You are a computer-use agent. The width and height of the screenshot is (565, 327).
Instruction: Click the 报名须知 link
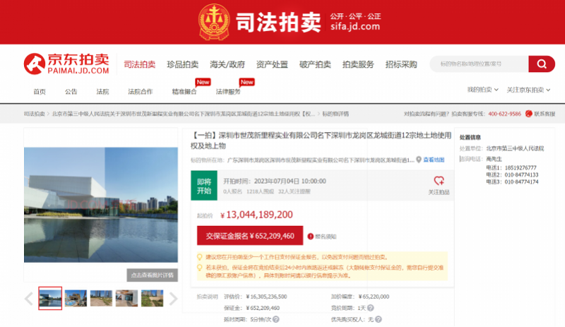pyautogui.click(x=326, y=237)
